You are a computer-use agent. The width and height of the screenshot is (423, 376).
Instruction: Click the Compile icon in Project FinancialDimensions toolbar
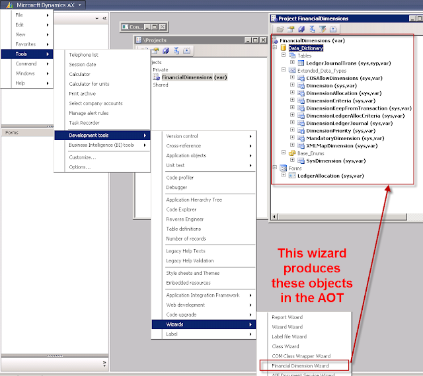(312, 29)
